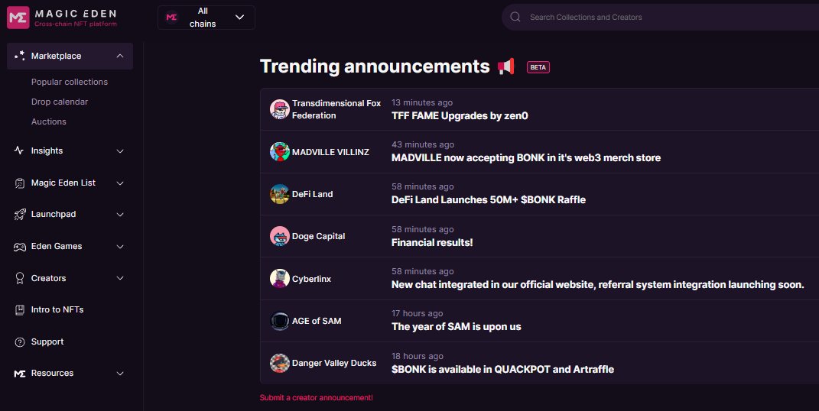The width and height of the screenshot is (819, 411).
Task: Click the Launchpad rocket icon
Action: click(20, 215)
